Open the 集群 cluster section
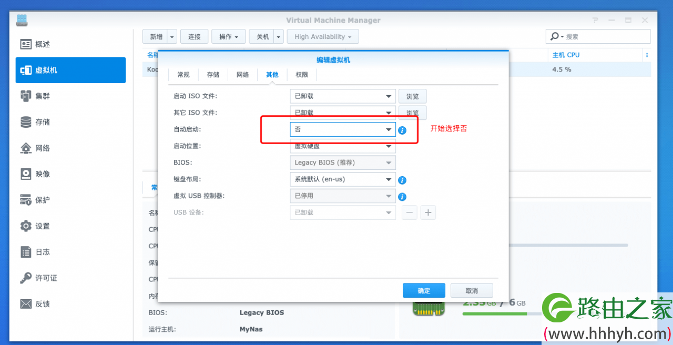 (x=70, y=96)
